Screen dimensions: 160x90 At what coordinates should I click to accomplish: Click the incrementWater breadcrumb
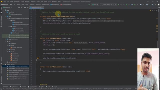pyautogui.click(x=66, y=4)
